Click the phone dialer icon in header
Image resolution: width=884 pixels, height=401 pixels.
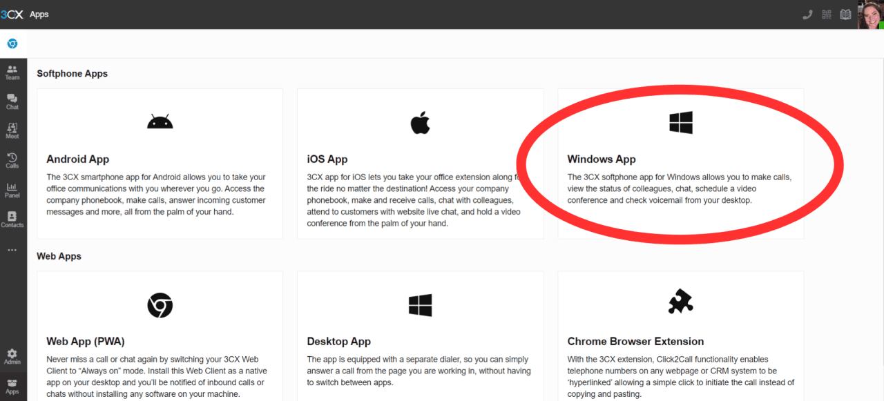(x=808, y=14)
